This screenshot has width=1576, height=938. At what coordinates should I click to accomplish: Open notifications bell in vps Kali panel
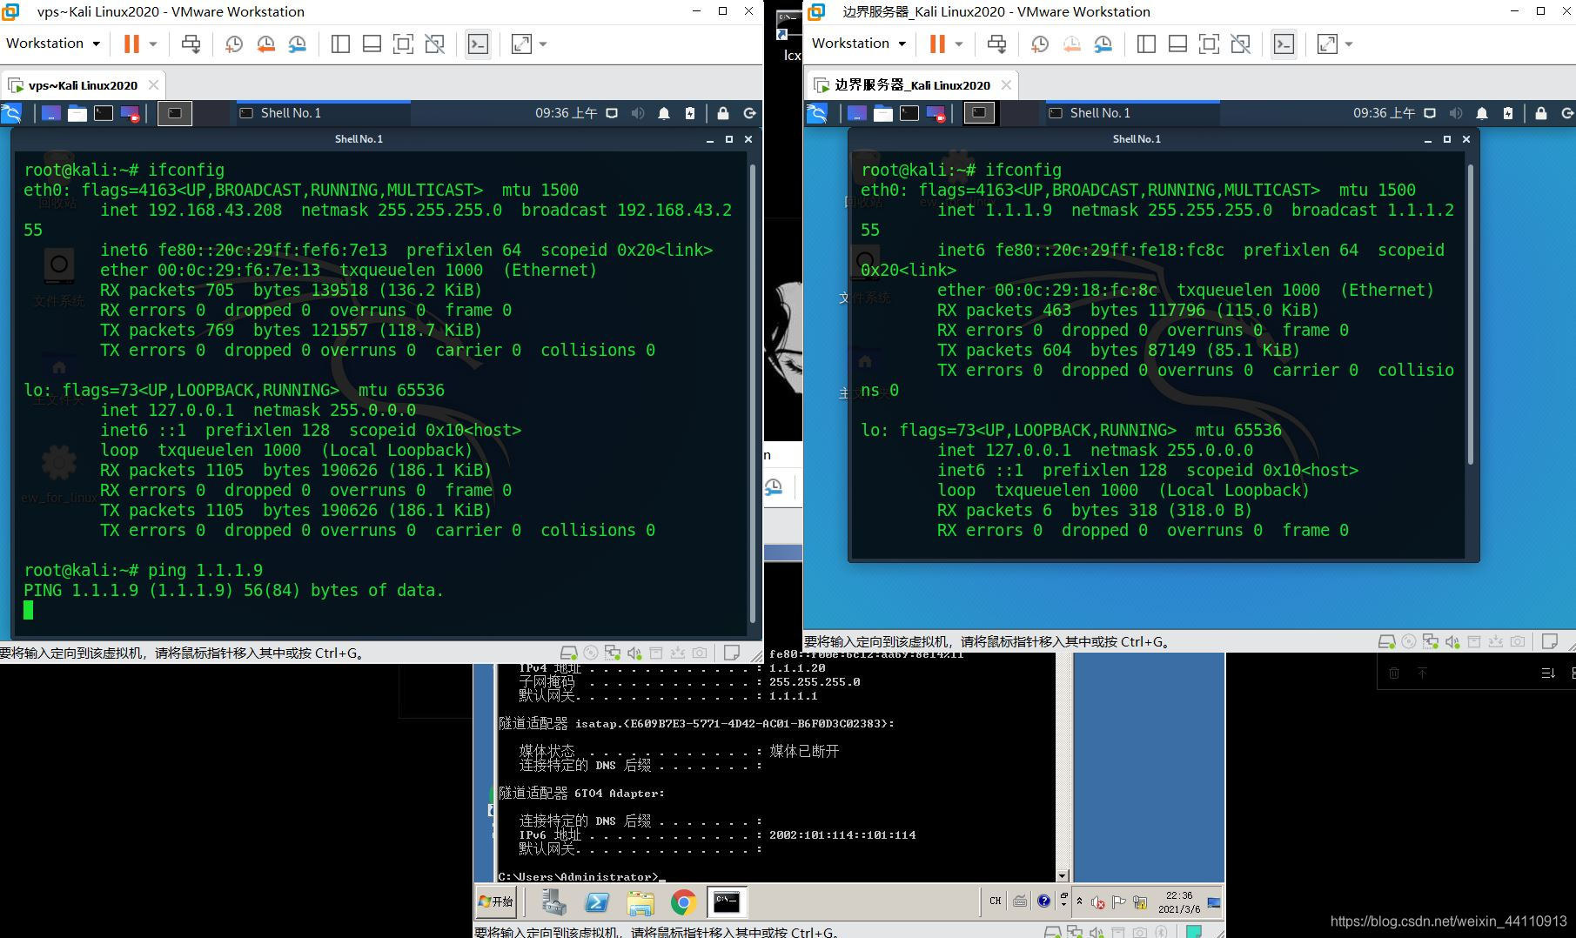coord(664,113)
